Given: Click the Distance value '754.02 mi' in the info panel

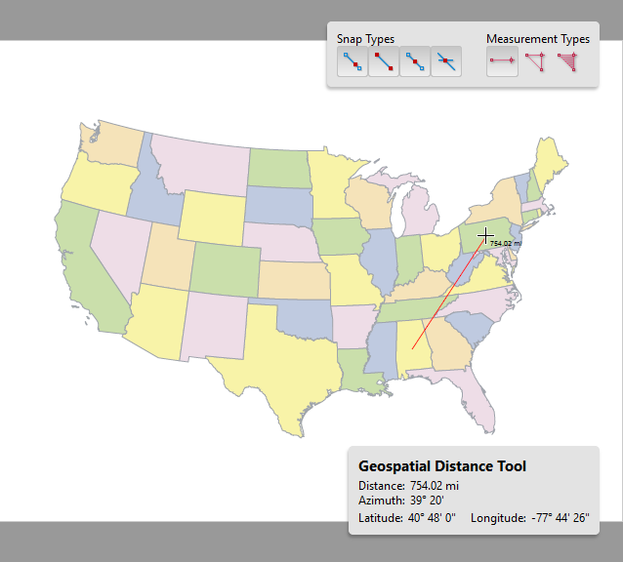Looking at the screenshot, I should tap(435, 486).
